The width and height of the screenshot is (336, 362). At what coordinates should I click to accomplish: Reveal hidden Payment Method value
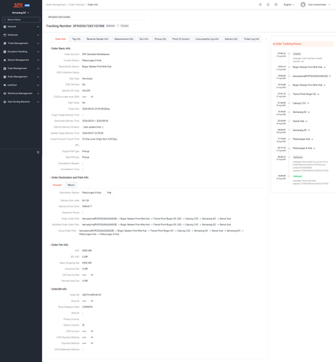(92, 343)
